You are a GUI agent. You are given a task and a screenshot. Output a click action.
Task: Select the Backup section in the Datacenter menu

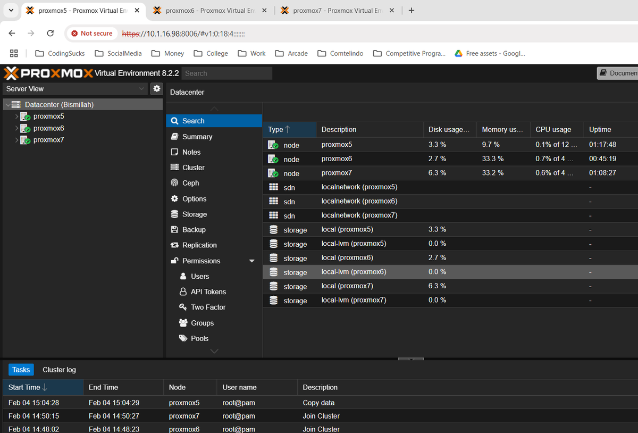coord(192,229)
